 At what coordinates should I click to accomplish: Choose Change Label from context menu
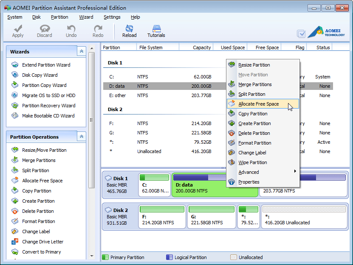coord(263,153)
